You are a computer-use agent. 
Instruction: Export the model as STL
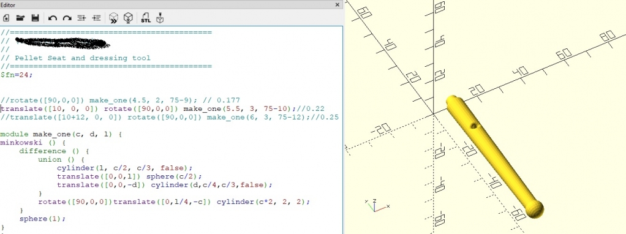(x=146, y=18)
